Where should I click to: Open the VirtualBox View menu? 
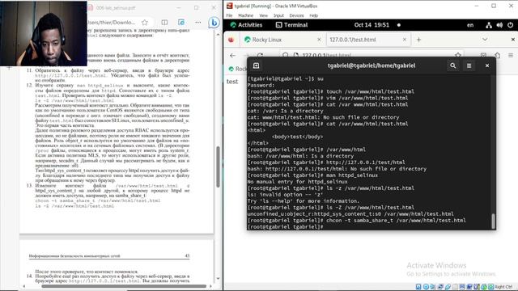pyautogui.click(x=263, y=15)
